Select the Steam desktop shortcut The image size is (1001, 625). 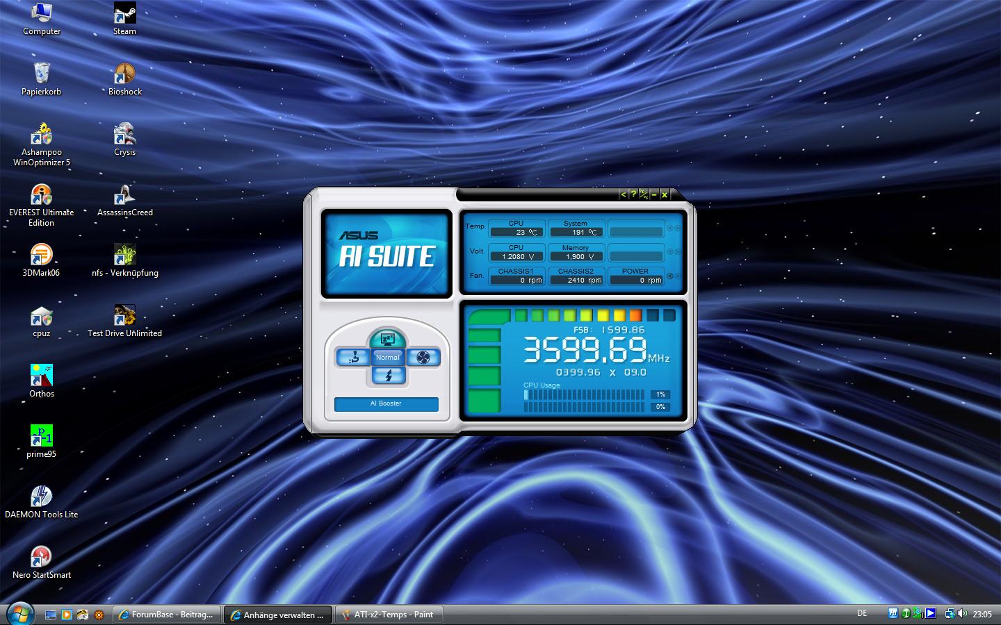(x=125, y=19)
